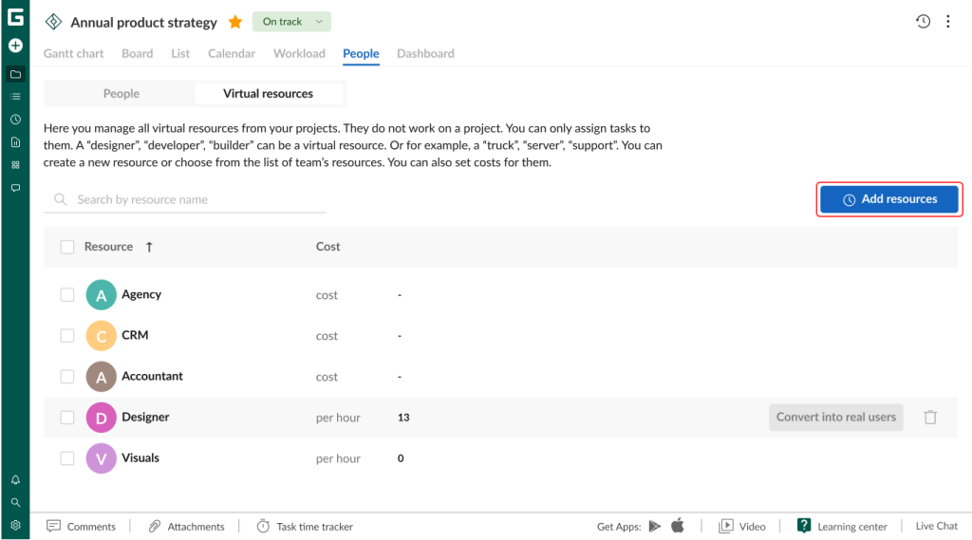Open Task time tracker
Viewport: 972px width, 540px height.
pyautogui.click(x=305, y=527)
